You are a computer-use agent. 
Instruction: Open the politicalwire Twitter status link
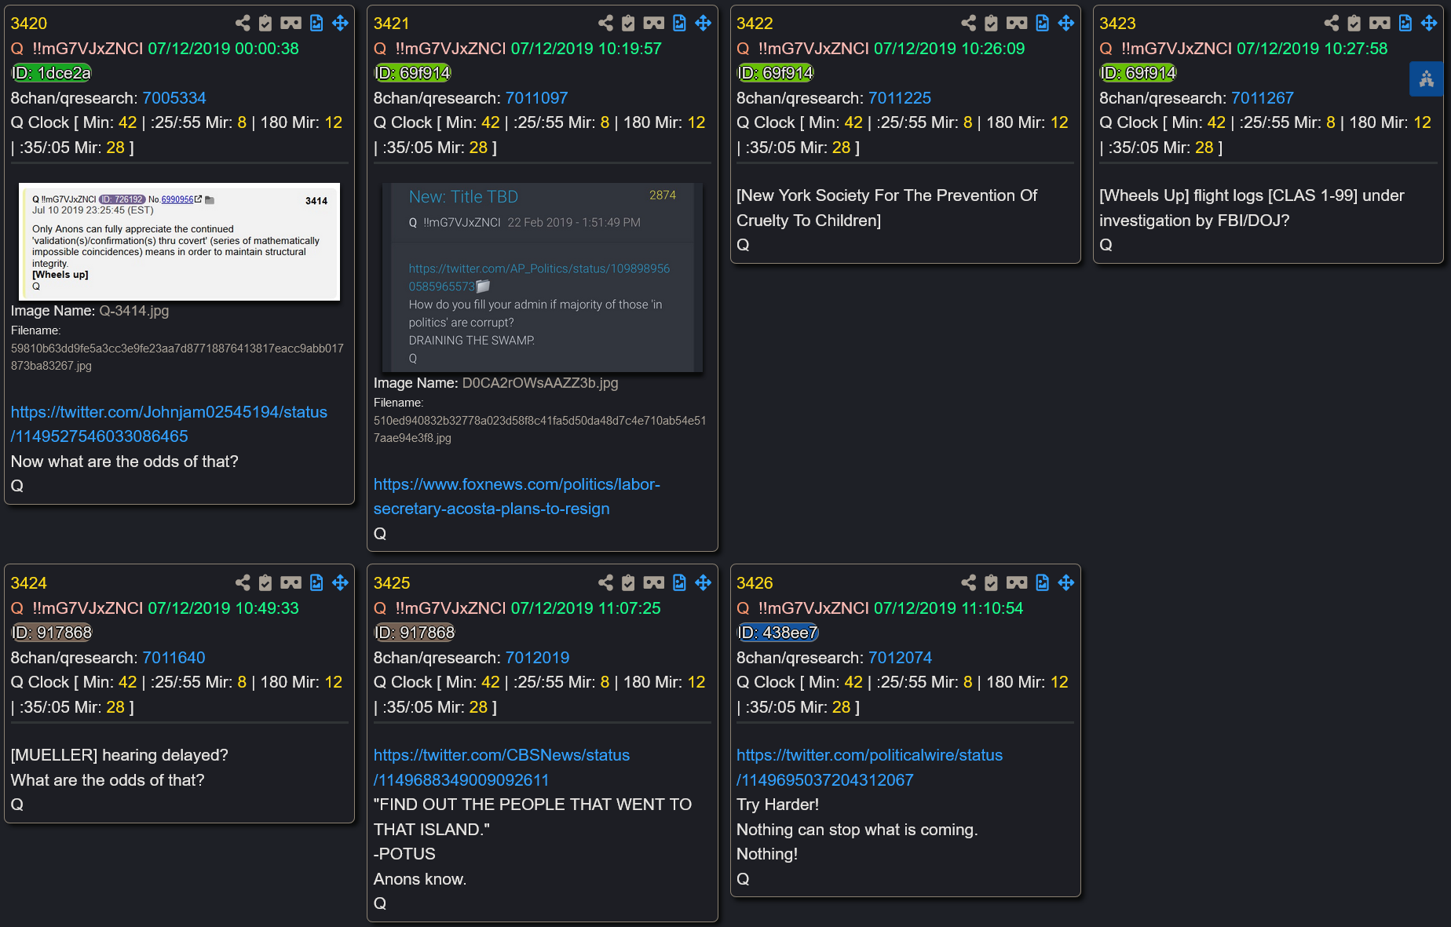pyautogui.click(x=869, y=767)
